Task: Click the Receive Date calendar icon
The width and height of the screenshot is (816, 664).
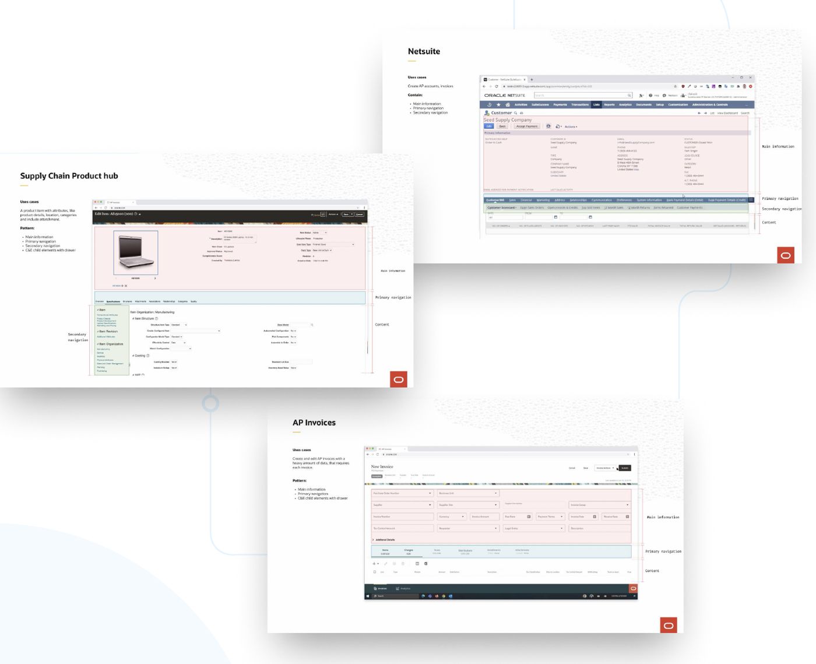Action: point(627,517)
